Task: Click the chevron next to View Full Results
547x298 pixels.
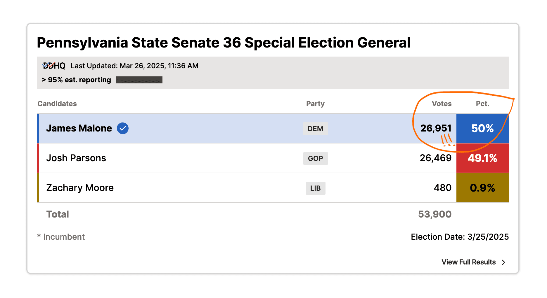Action: coord(504,262)
